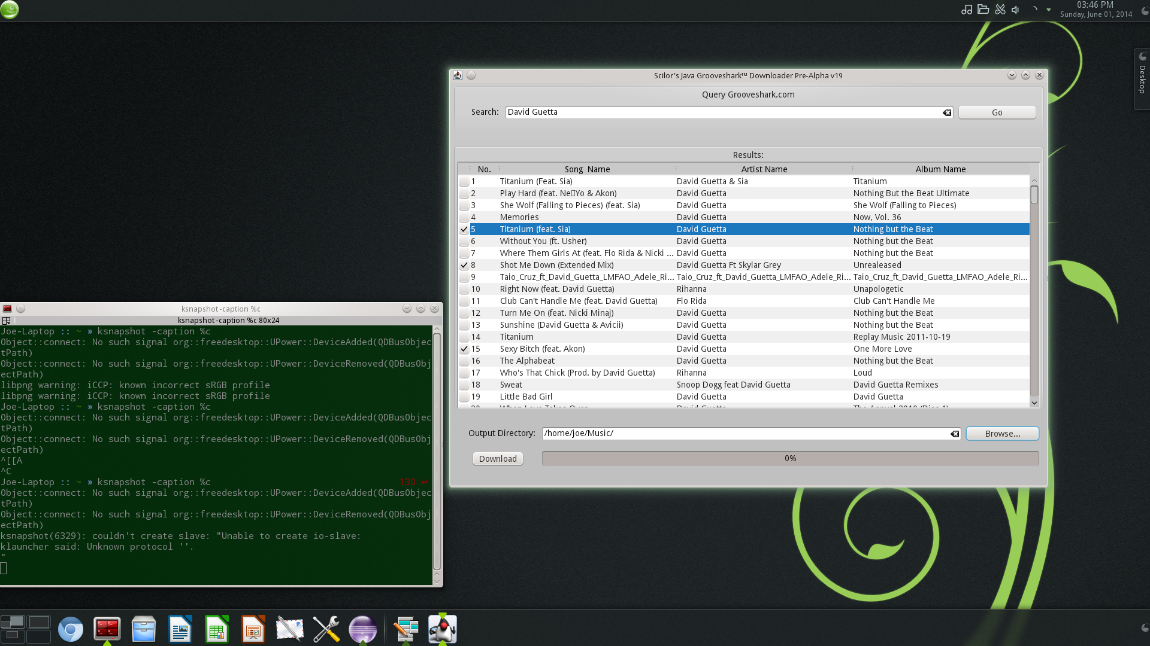
Task: Click the busy spinner in the system tray
Action: [x=1034, y=10]
